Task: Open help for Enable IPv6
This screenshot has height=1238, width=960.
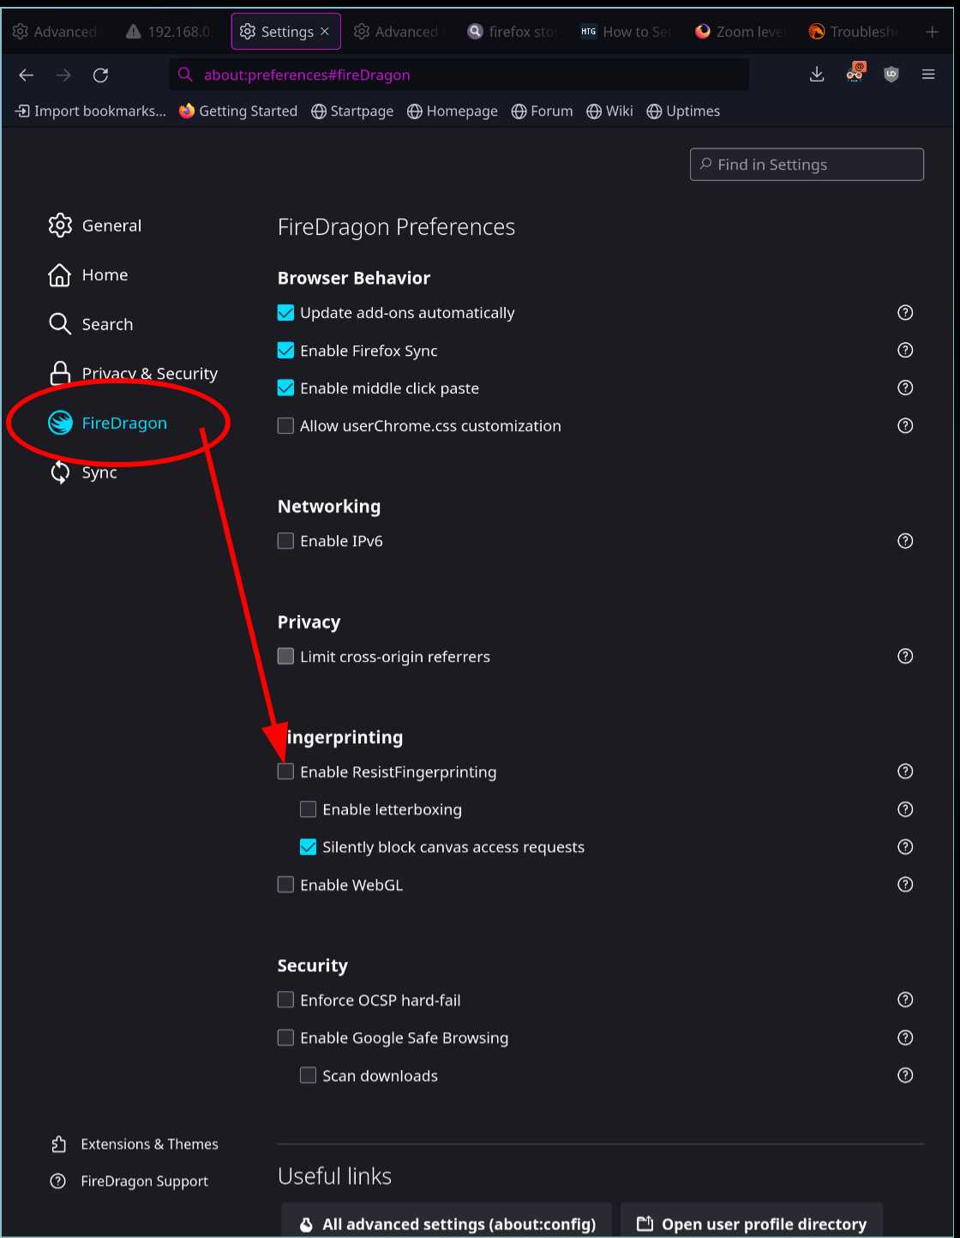Action: click(x=905, y=541)
